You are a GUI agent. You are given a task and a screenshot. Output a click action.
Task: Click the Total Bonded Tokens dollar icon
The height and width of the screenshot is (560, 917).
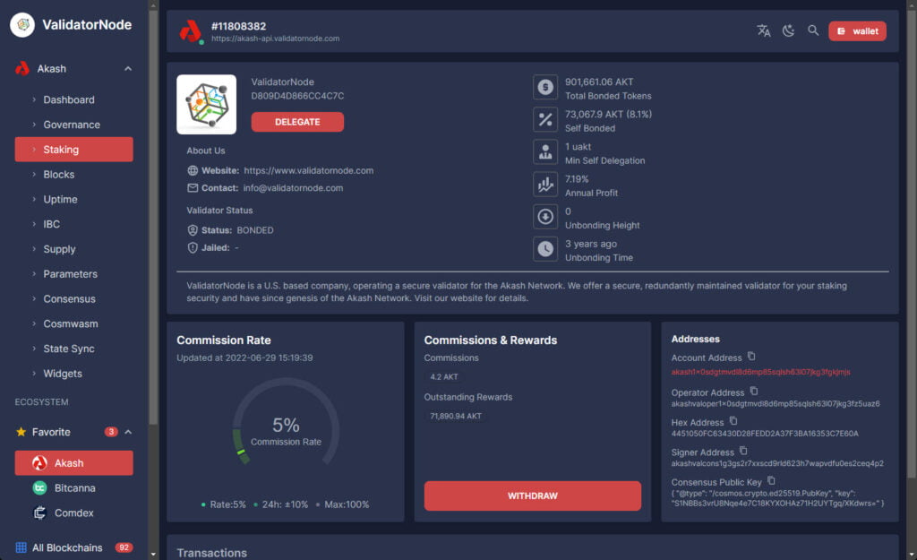tap(545, 87)
